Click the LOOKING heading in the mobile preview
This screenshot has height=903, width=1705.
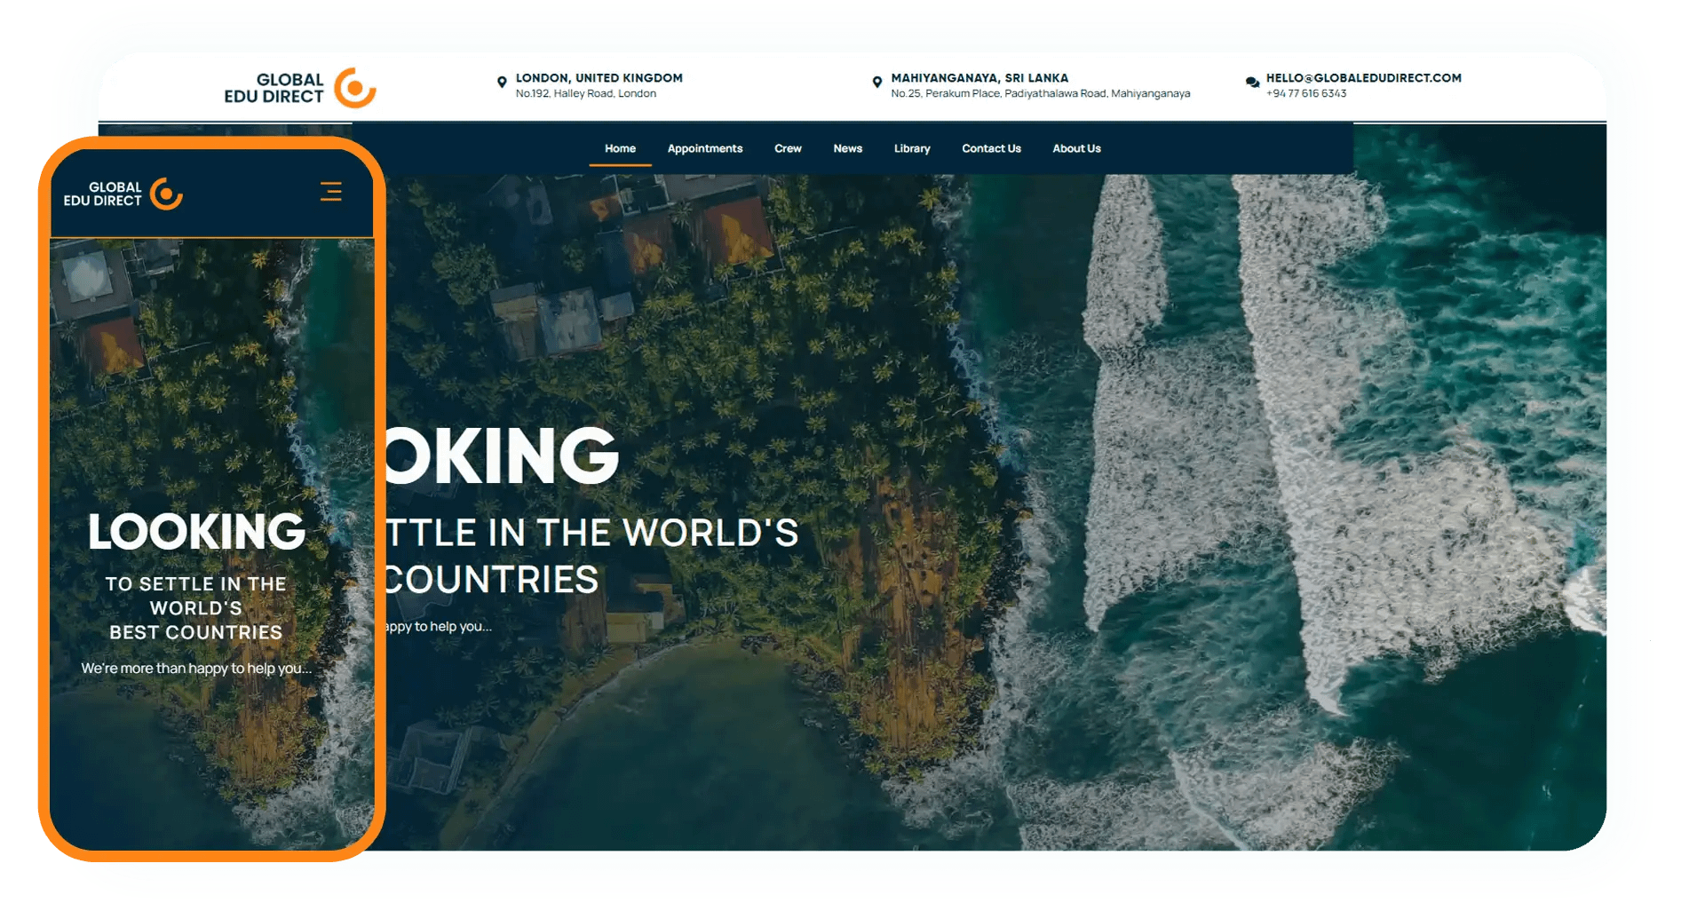click(196, 532)
